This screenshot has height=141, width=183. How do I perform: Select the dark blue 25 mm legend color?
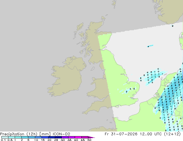click(x=58, y=137)
